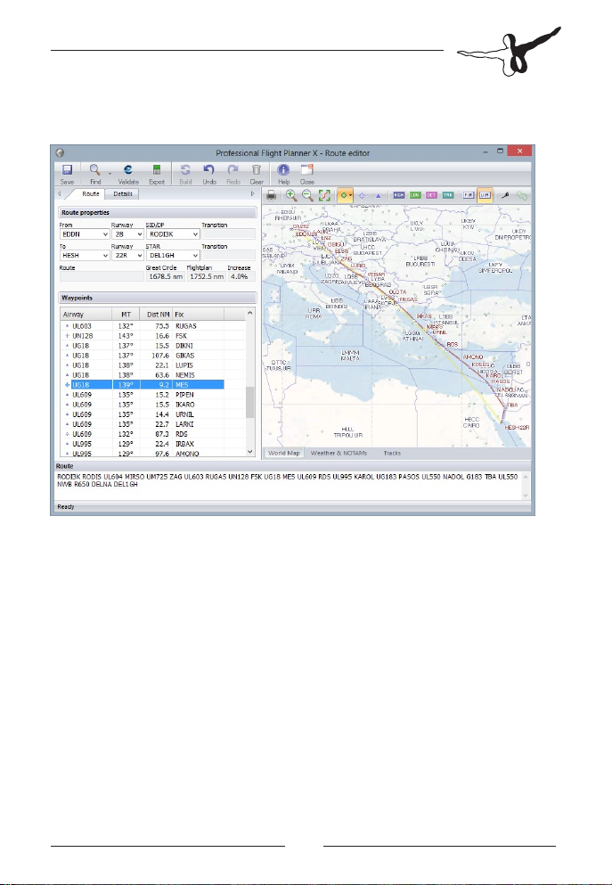Viewport: 612px width, 885px height.
Task: Click the right tab scroll arrow
Action: coord(253,193)
